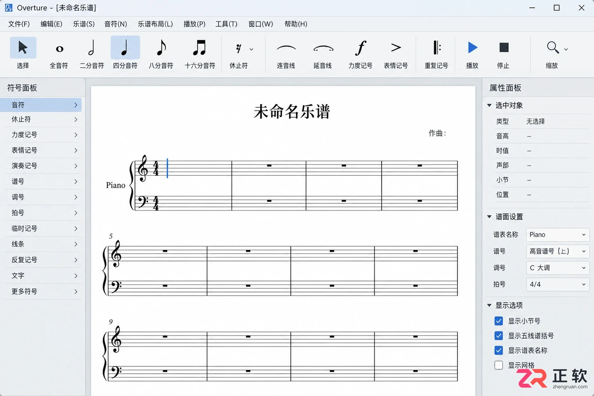The image size is (594, 396).
Task: Pick the whole note 全音符 tool
Action: (x=59, y=54)
